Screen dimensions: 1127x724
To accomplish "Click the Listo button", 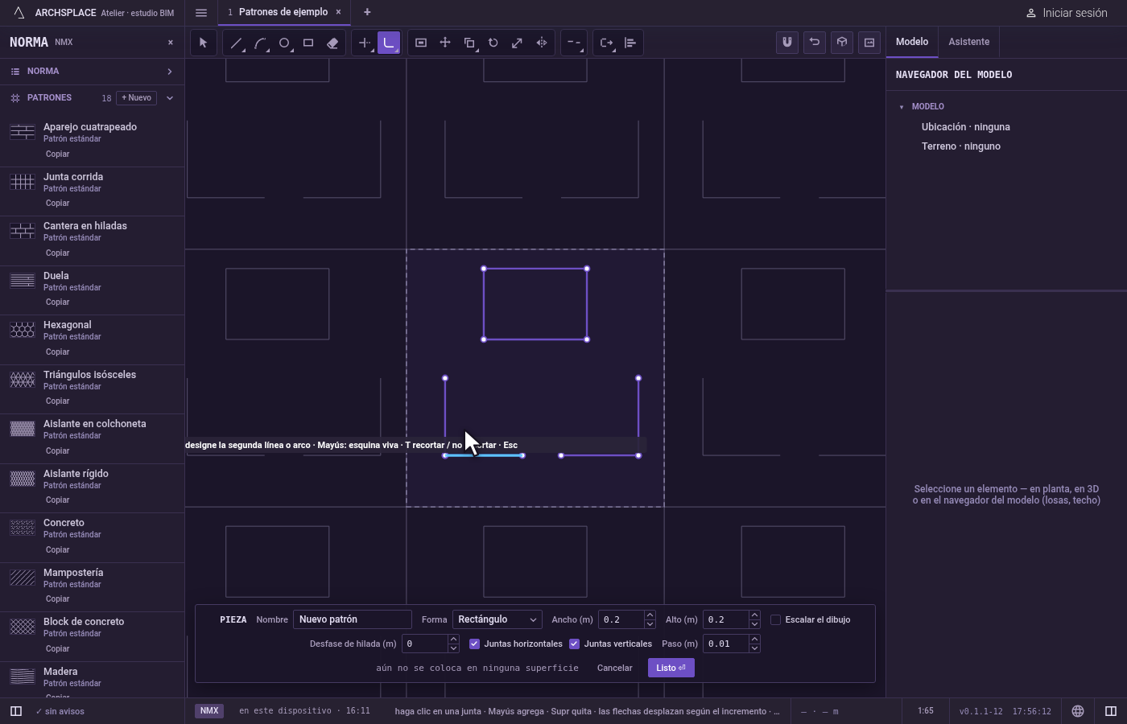I will pyautogui.click(x=671, y=668).
